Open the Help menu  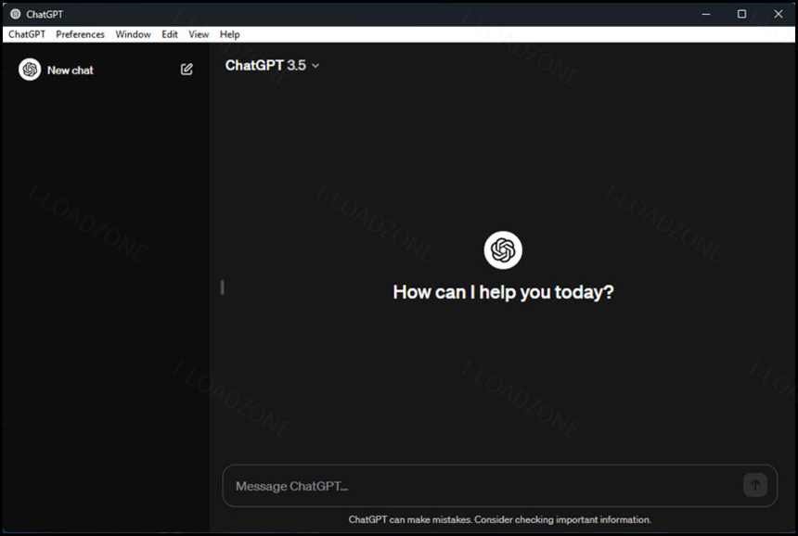coord(229,34)
